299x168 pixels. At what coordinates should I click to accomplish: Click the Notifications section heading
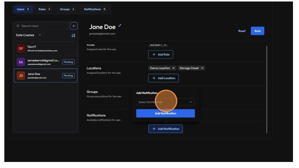[96, 115]
